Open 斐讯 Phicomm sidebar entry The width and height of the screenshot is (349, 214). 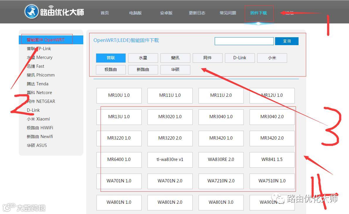(x=41, y=75)
